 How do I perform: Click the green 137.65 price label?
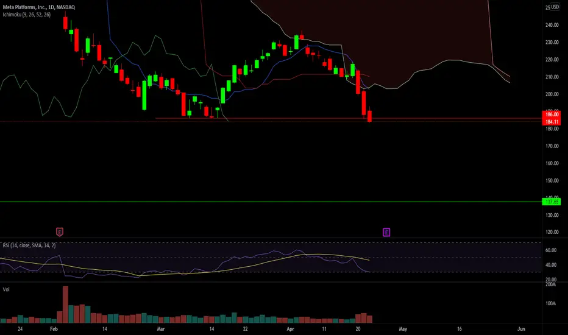552,202
